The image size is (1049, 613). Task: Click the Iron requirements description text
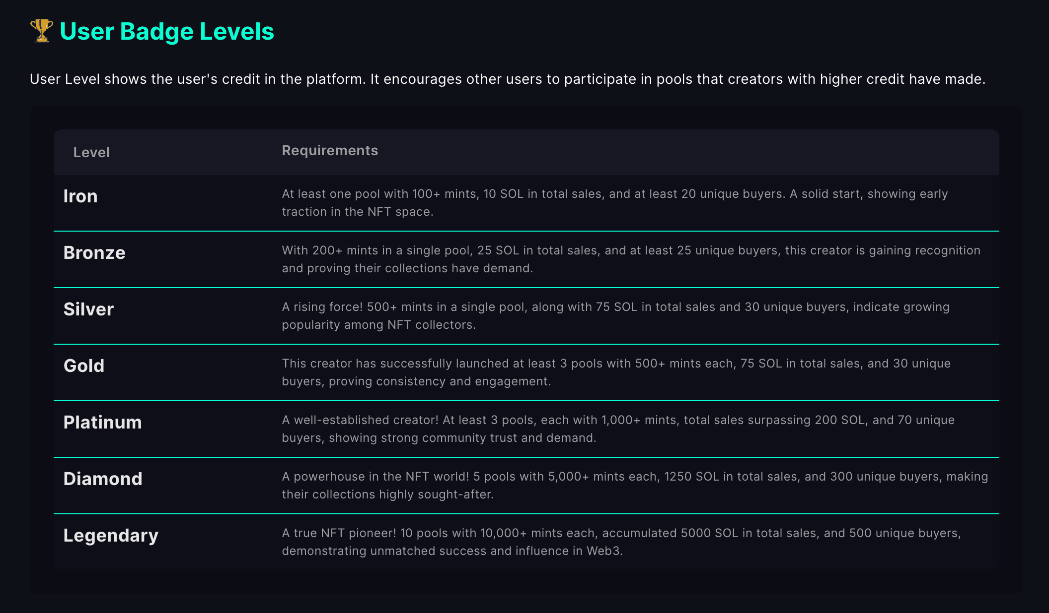click(615, 203)
